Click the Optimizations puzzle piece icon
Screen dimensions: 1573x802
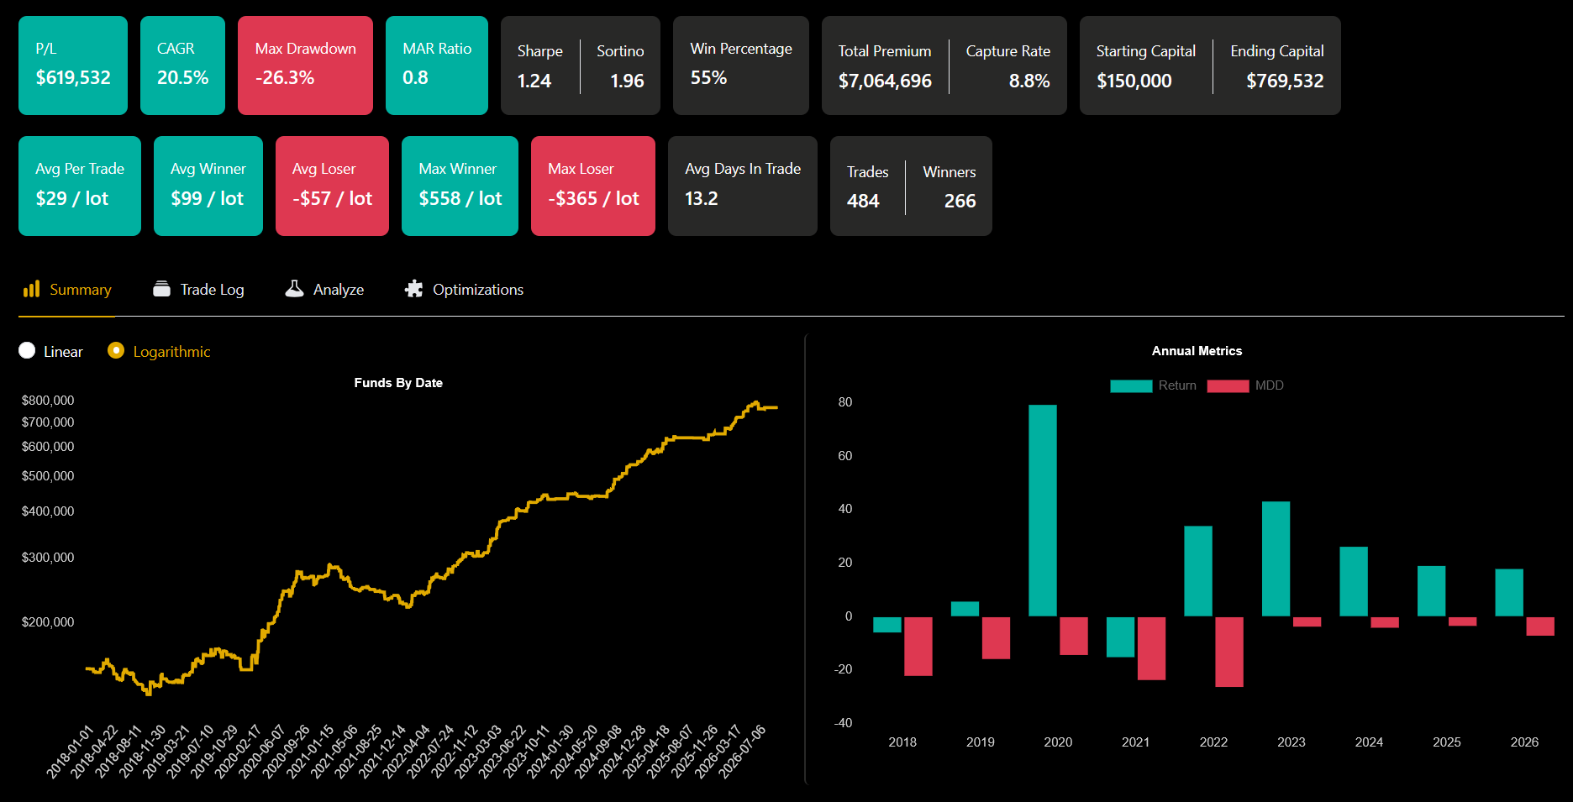point(413,289)
